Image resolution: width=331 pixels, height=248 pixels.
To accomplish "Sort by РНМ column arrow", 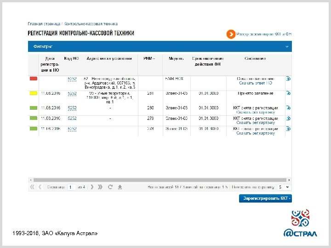I will tap(154, 59).
